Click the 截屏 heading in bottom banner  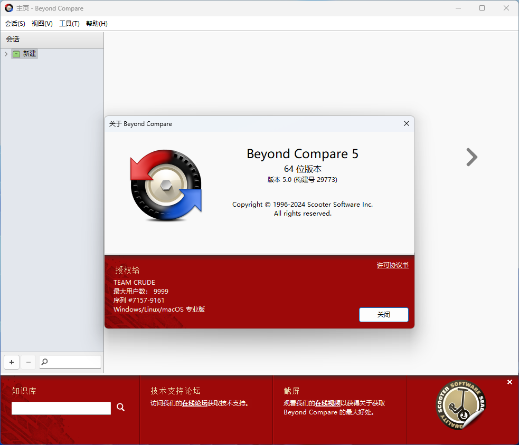tap(291, 391)
